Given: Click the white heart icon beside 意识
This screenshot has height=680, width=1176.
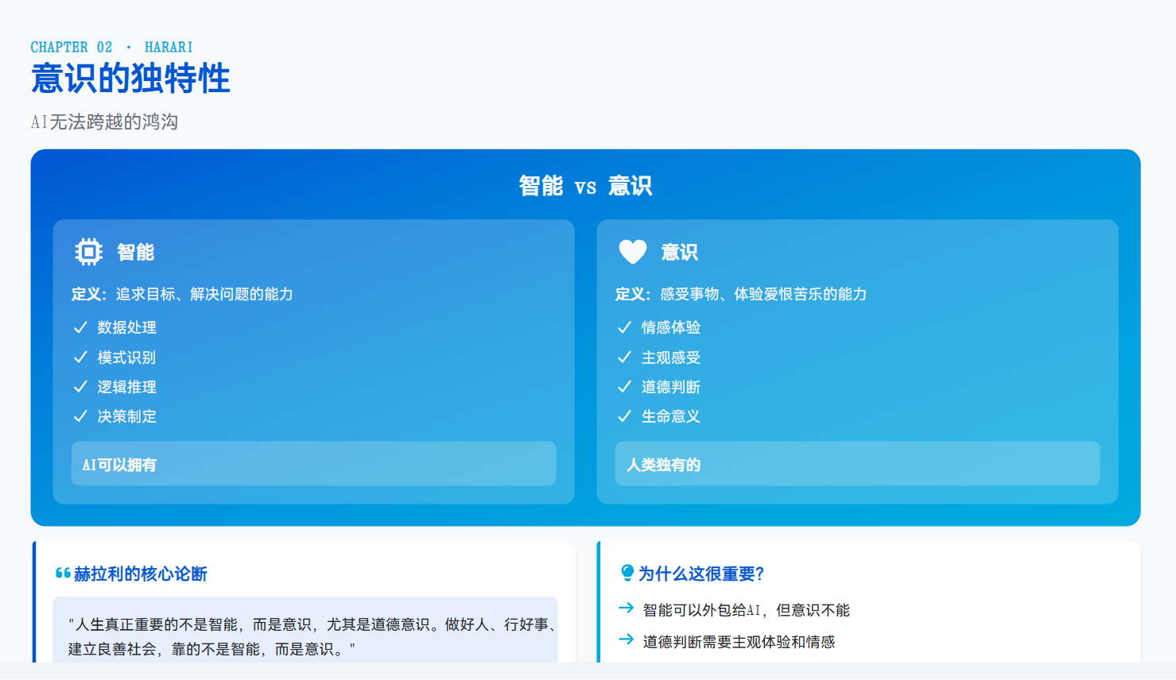Looking at the screenshot, I should click(633, 252).
